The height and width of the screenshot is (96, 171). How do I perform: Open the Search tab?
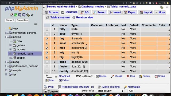(x=100, y=12)
